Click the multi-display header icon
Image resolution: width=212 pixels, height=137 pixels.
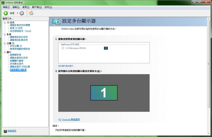click(x=56, y=22)
